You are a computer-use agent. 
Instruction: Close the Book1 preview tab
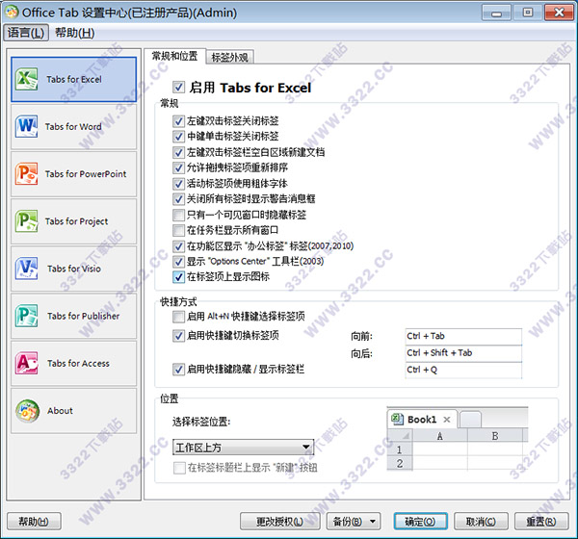(447, 420)
